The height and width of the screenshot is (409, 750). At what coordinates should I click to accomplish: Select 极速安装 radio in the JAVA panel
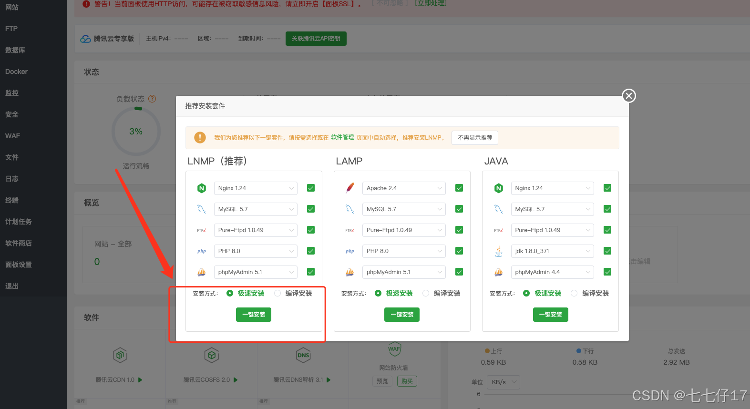pos(526,293)
